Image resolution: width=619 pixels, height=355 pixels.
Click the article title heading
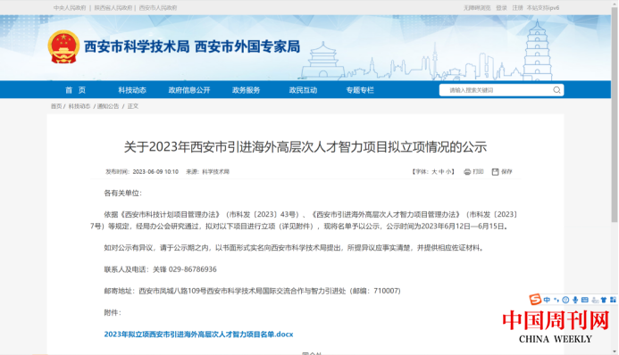point(305,147)
